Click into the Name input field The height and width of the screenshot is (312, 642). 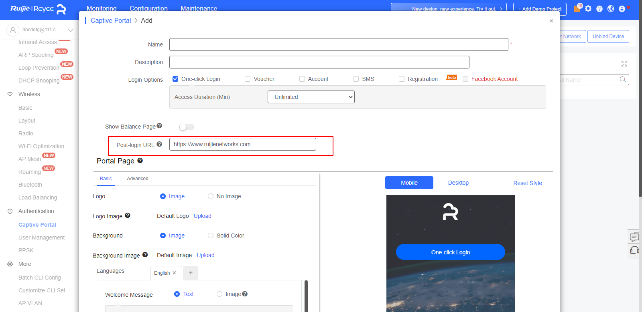(339, 44)
